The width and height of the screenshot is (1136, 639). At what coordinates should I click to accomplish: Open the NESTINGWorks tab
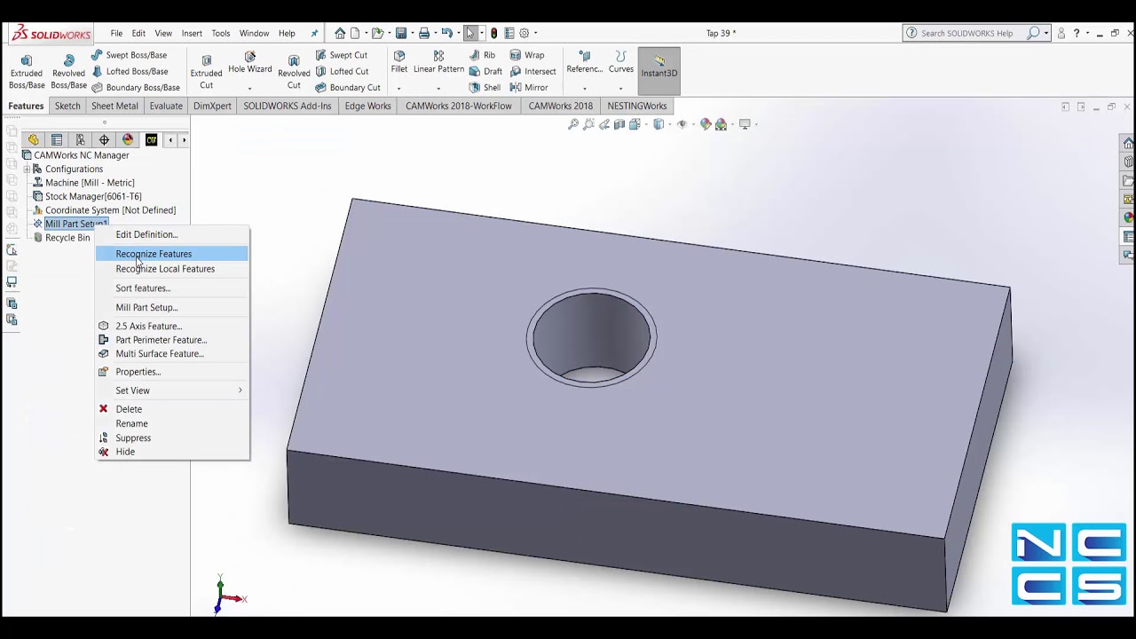point(637,106)
